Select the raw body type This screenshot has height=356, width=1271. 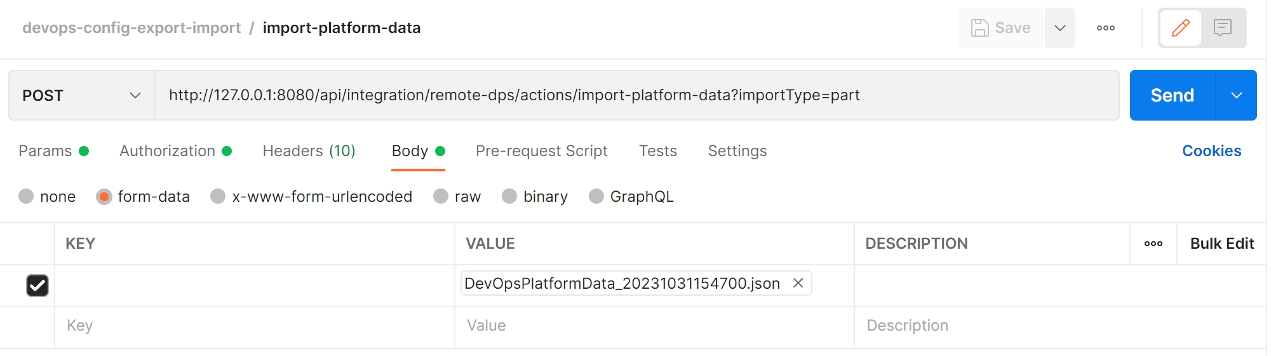441,197
